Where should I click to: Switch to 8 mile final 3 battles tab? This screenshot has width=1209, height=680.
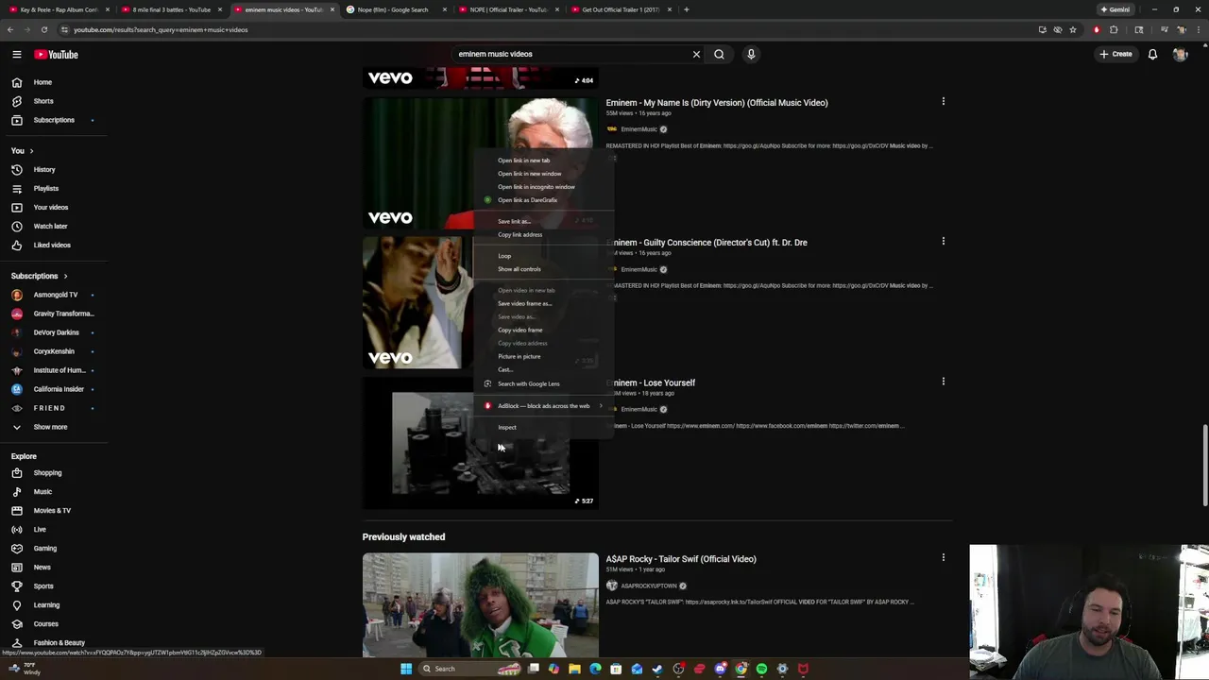[x=170, y=9]
